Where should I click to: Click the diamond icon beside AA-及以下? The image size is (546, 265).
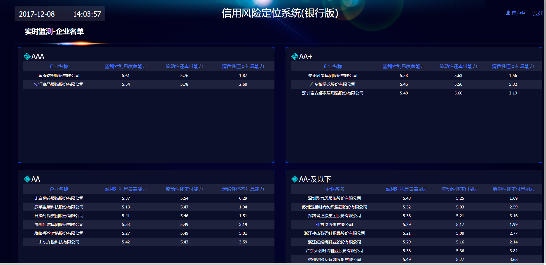[x=295, y=179]
